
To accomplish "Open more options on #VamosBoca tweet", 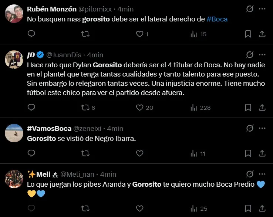I will coord(262,128).
